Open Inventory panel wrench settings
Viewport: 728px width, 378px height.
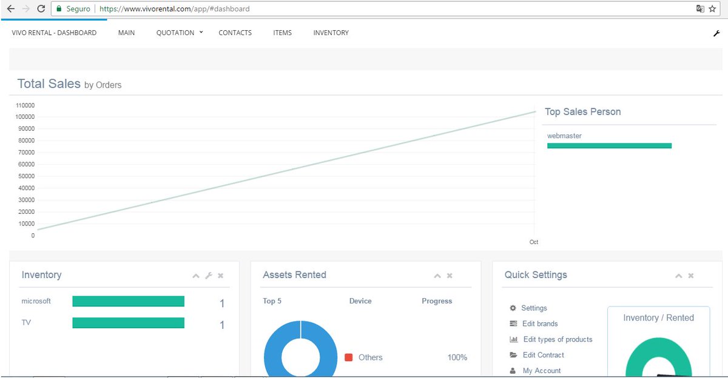(x=209, y=276)
